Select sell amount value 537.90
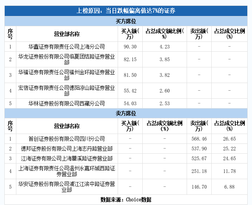The width and height of the screenshot is (252, 205). [199, 149]
